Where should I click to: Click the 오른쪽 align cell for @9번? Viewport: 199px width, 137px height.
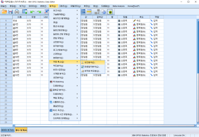(x=125, y=53)
